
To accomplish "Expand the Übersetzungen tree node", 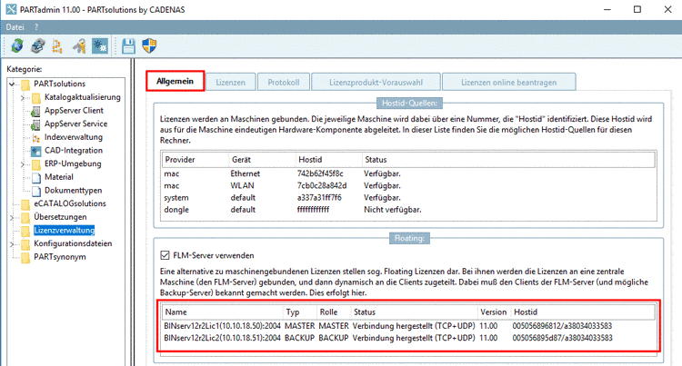I will [x=12, y=218].
